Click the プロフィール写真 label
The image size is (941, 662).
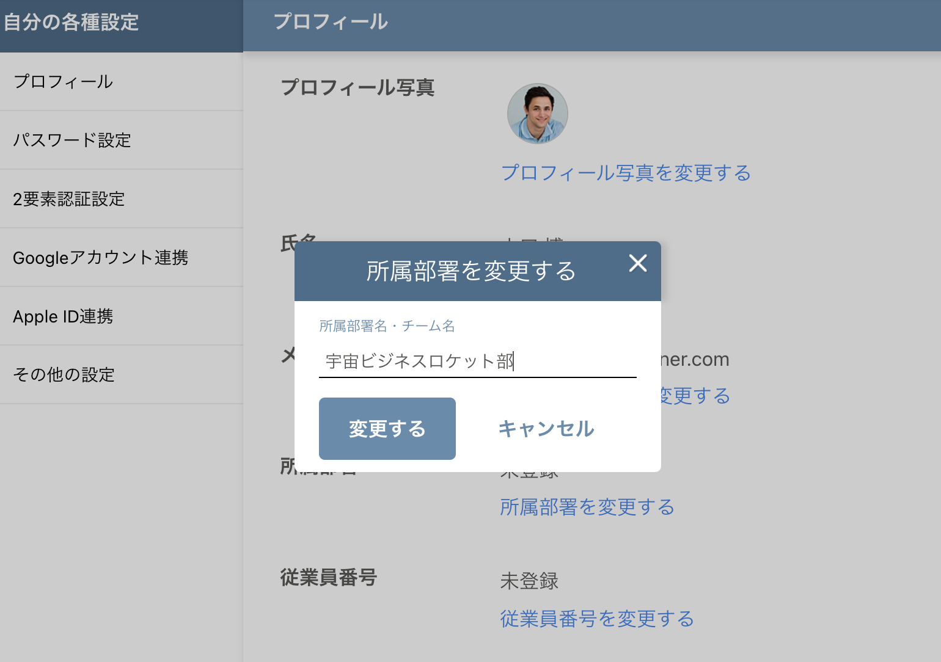pos(357,88)
